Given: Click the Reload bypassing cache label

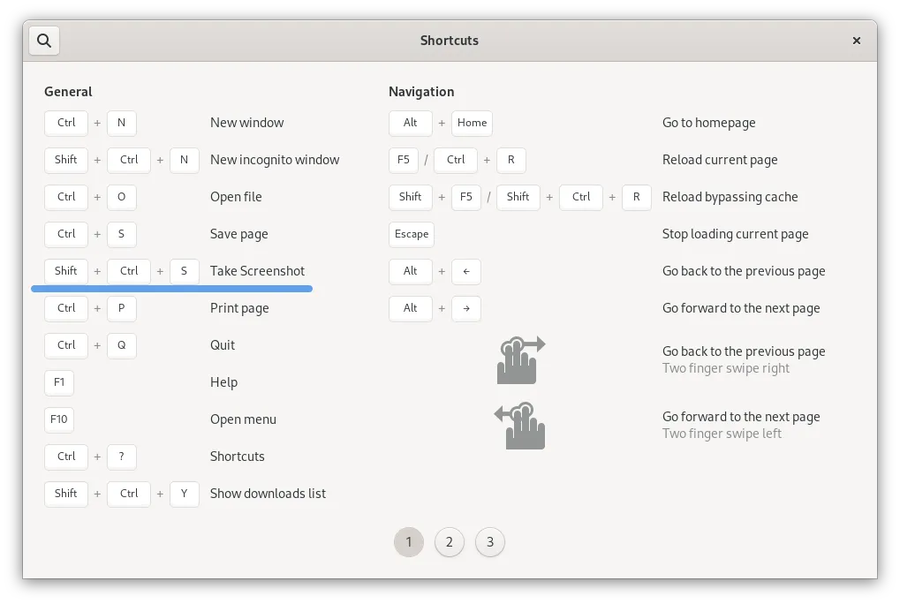Looking at the screenshot, I should point(730,197).
